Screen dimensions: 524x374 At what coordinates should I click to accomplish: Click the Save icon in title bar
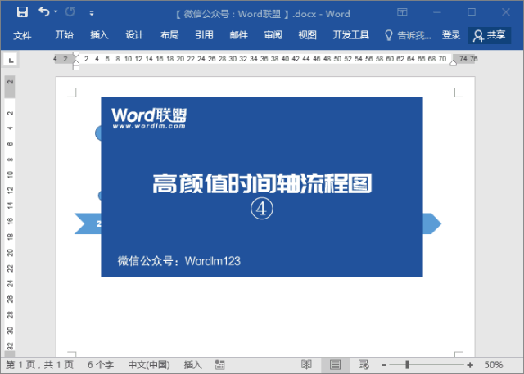tap(22, 12)
